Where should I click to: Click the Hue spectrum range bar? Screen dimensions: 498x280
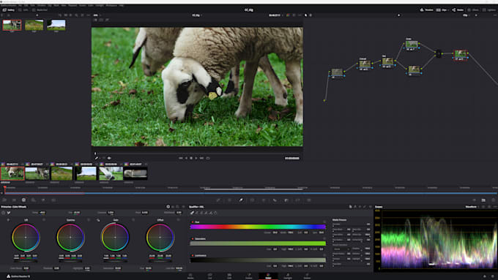[x=258, y=227]
